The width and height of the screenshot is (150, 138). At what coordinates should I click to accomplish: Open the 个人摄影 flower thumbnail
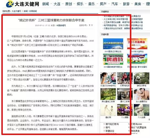coord(125,110)
